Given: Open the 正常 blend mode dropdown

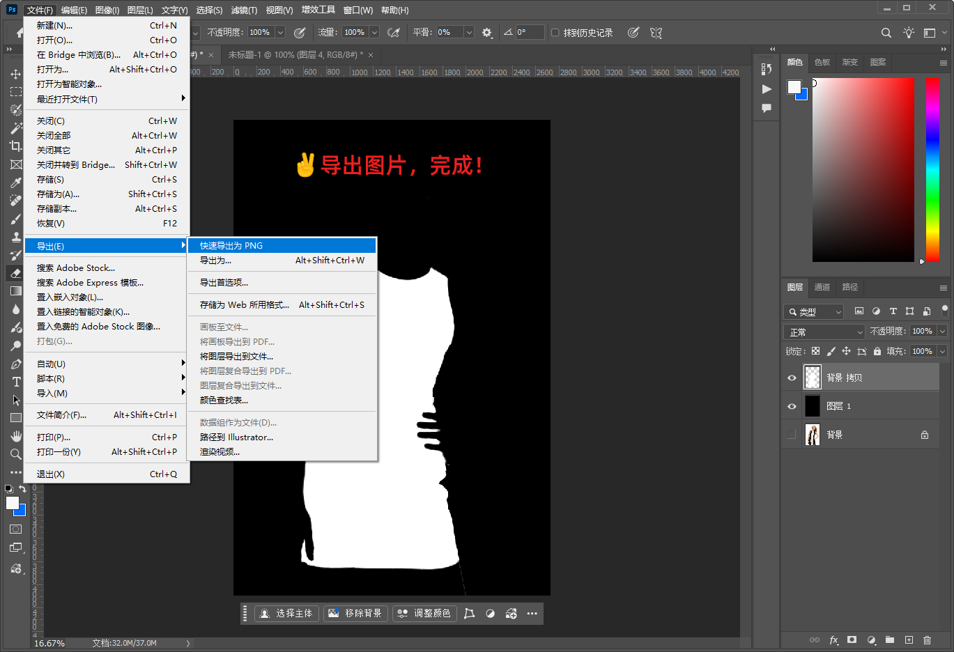Looking at the screenshot, I should (824, 332).
